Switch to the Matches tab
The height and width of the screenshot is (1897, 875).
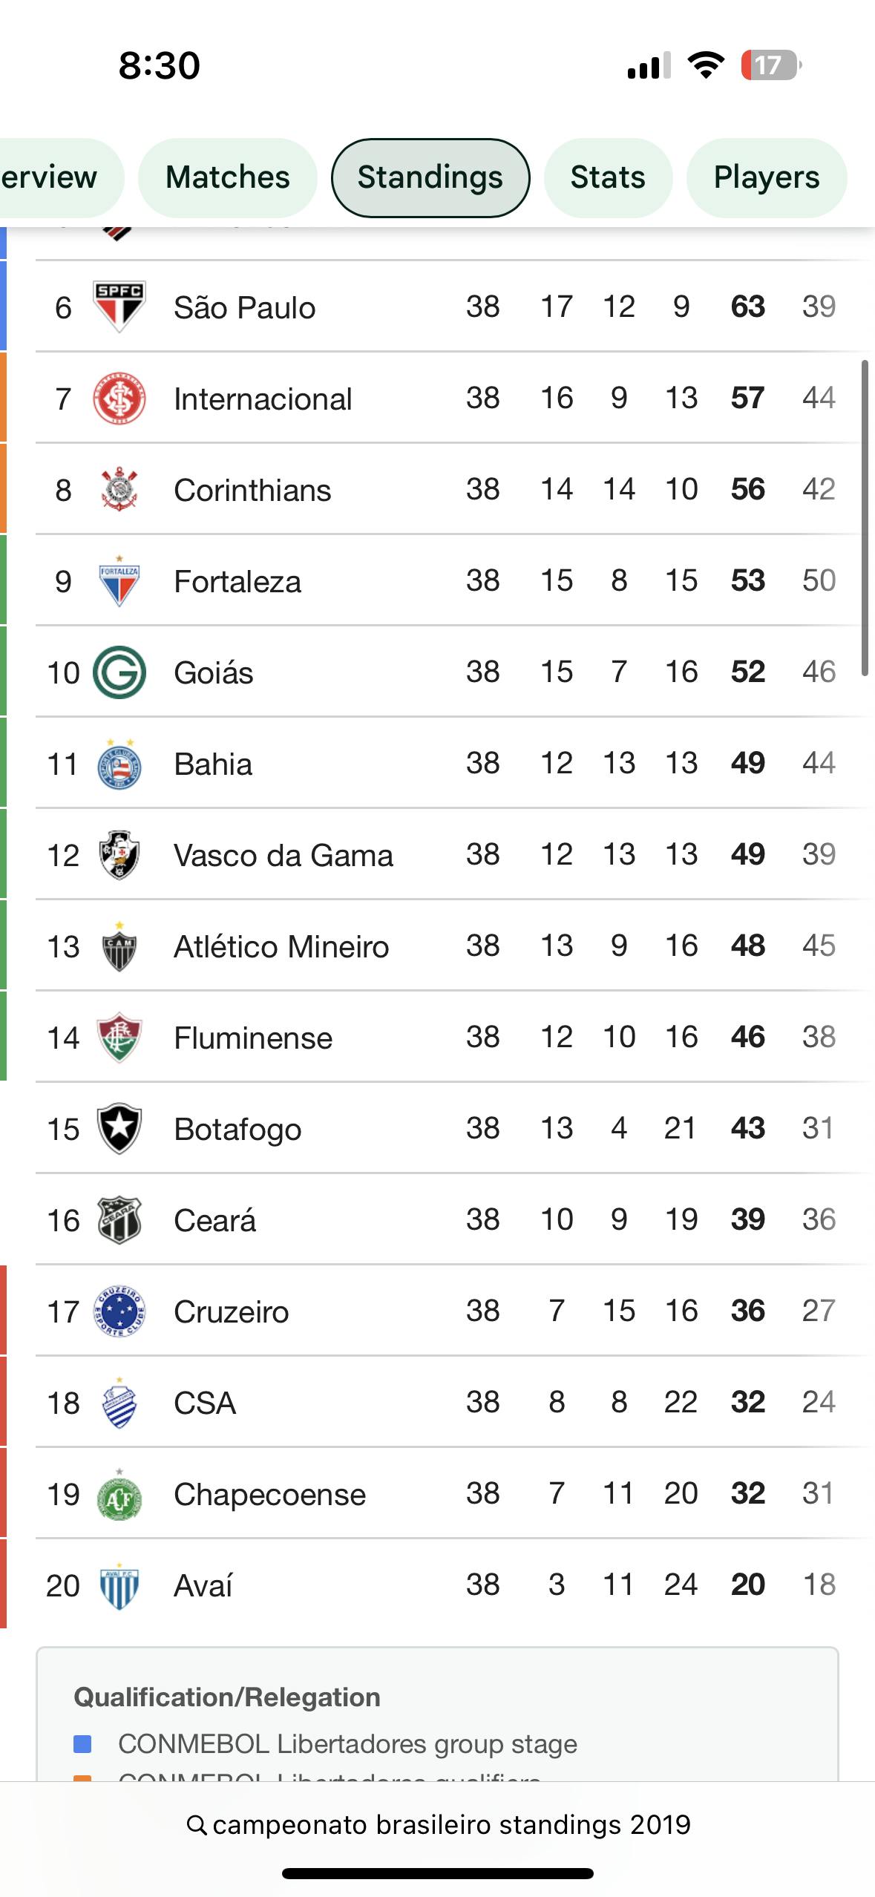227,177
